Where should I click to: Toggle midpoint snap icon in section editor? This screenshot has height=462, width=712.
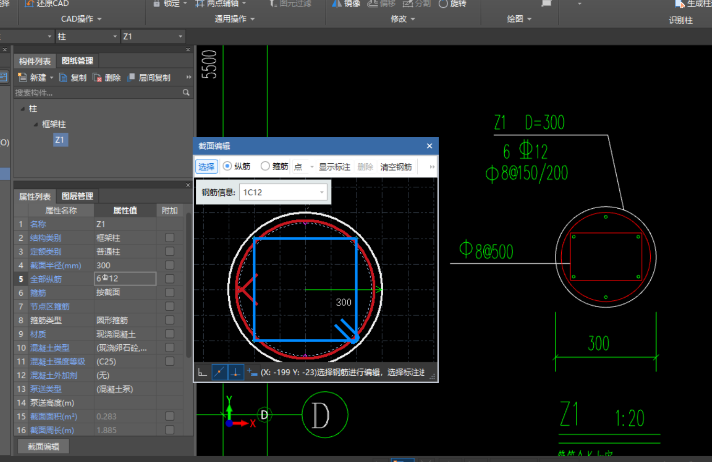tap(219, 372)
